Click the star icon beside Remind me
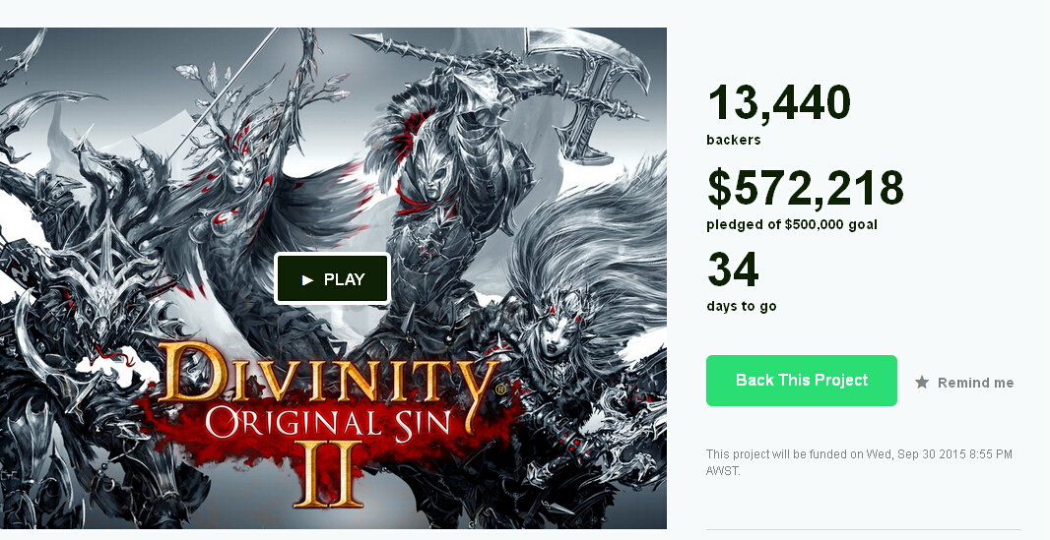 (922, 382)
